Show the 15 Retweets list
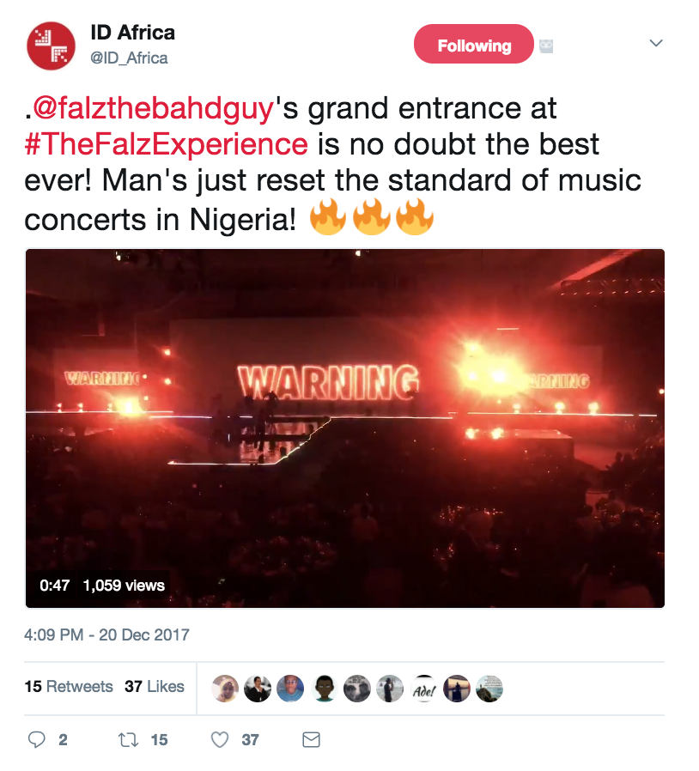The height and width of the screenshot is (771, 699). 69,686
